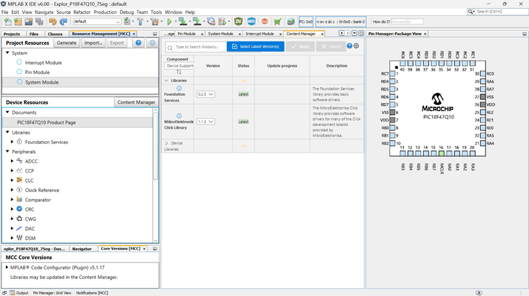Open the Navigate menu
Image resolution: width=529 pixels, height=296 pixels.
pyautogui.click(x=44, y=12)
